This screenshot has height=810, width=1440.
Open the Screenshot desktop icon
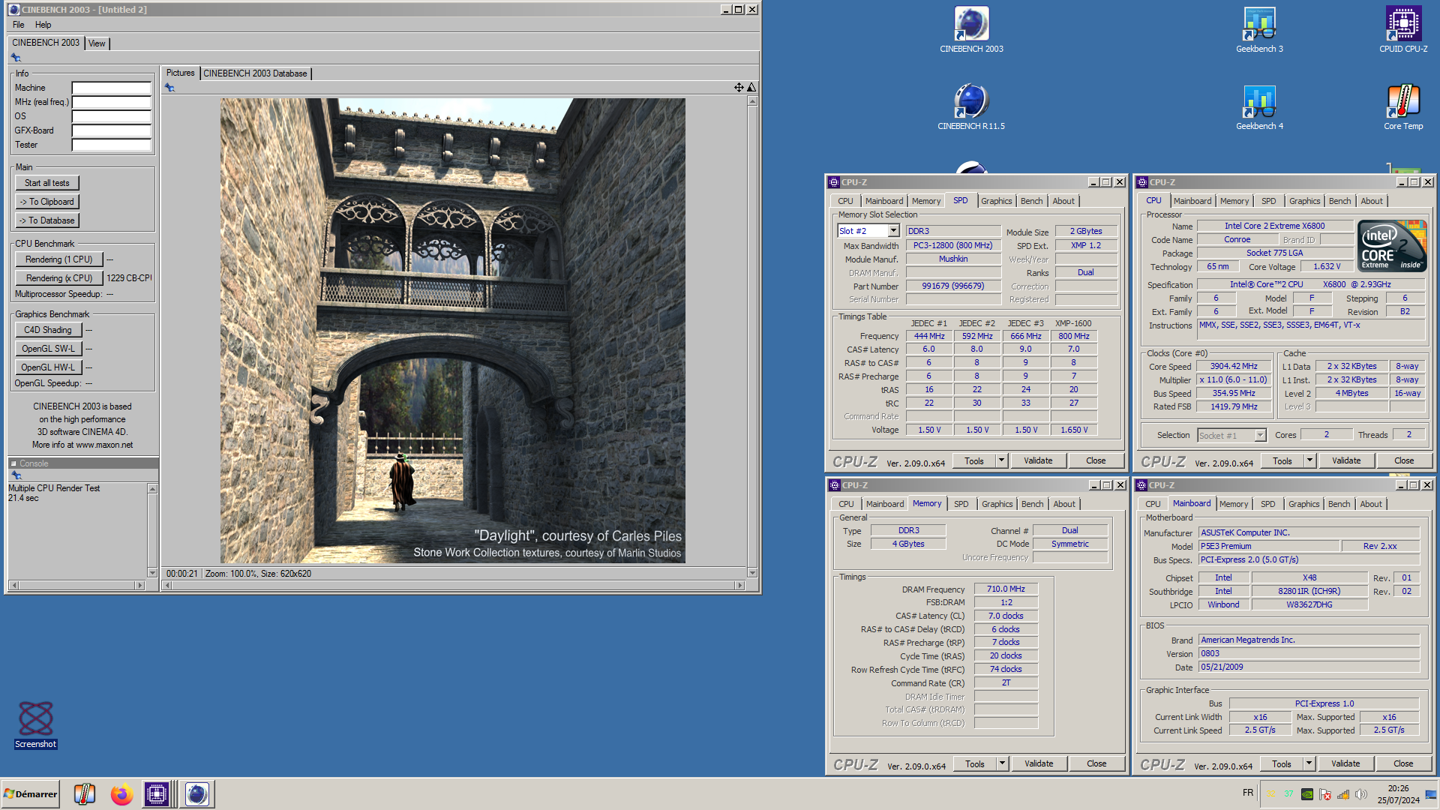[36, 724]
